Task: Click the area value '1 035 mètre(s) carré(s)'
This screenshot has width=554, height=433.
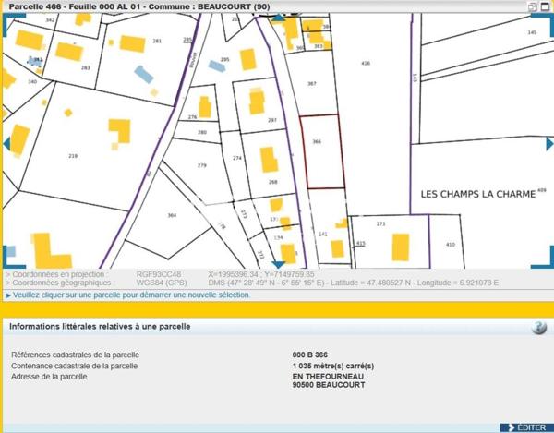Action: tap(333, 366)
